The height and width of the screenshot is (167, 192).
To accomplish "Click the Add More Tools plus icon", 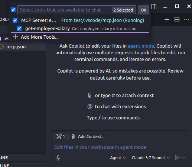I will (16, 37).
